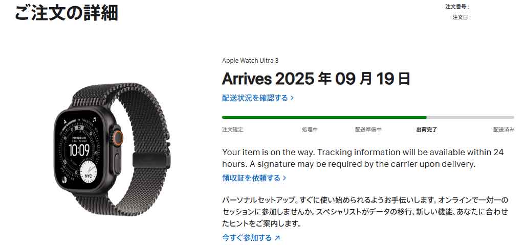Select the 注文確定 progress step
Viewport: 524px width, 248px height.
233,130
